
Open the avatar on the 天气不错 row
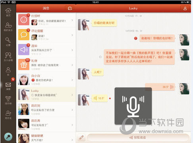[x=24, y=138]
